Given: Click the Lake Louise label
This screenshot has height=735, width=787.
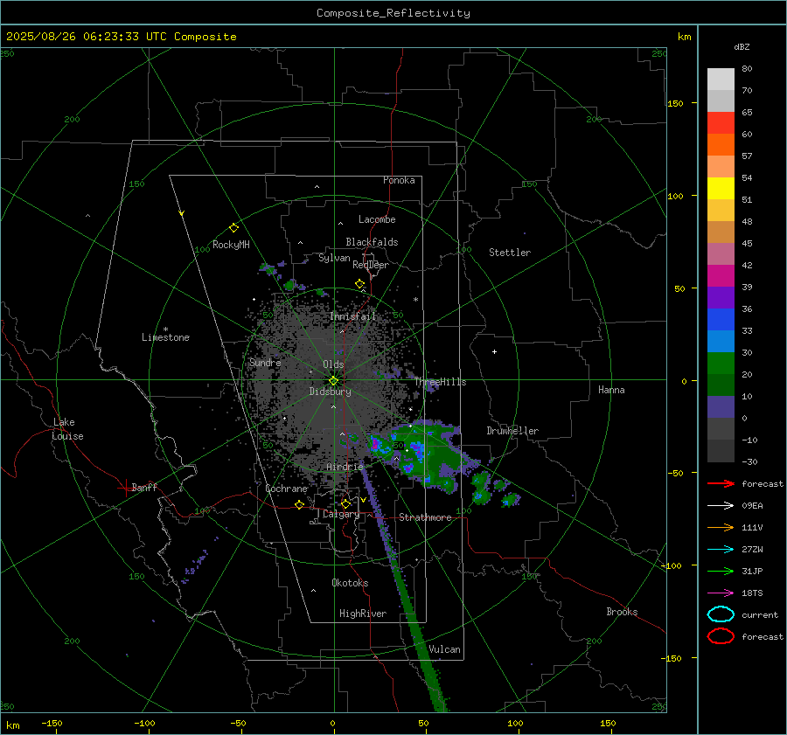Looking at the screenshot, I should (67, 429).
